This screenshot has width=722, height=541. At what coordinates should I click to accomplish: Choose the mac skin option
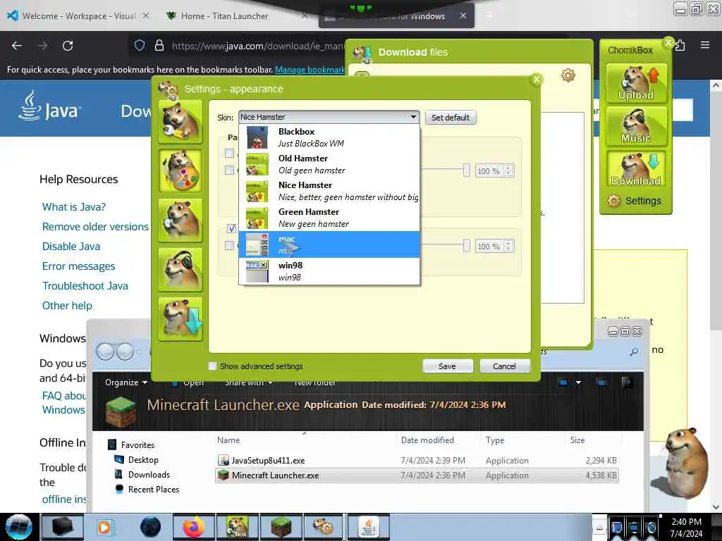(329, 244)
